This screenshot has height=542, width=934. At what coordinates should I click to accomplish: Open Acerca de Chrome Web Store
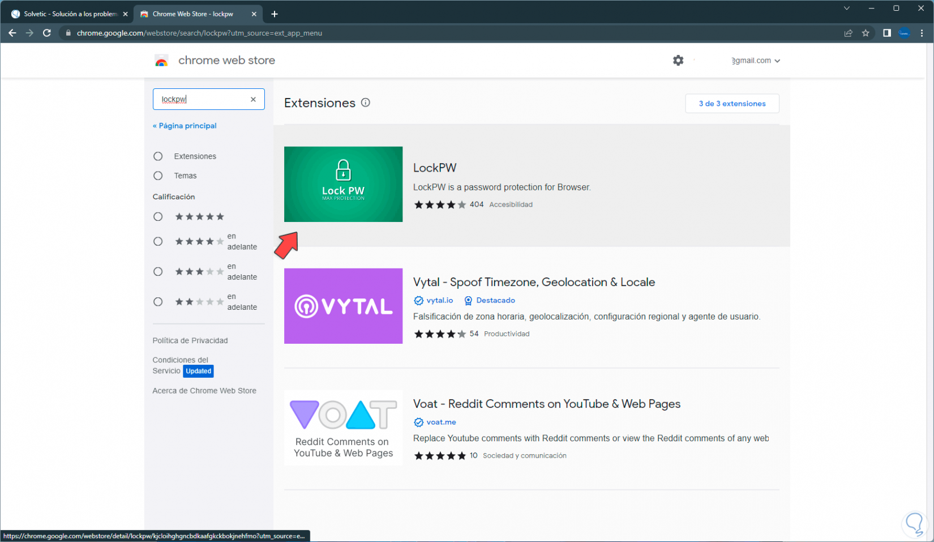(204, 391)
